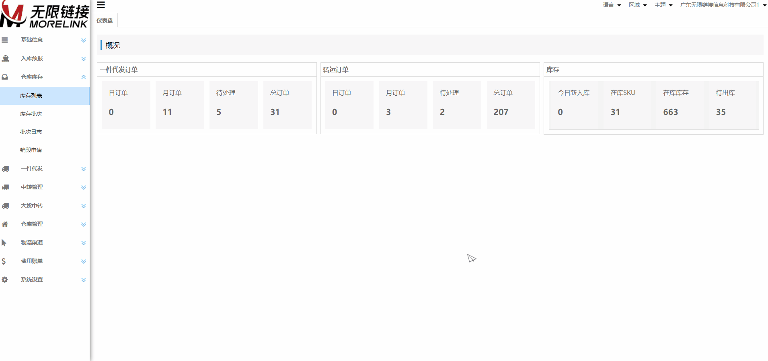Open the 区域 dropdown

[x=638, y=5]
